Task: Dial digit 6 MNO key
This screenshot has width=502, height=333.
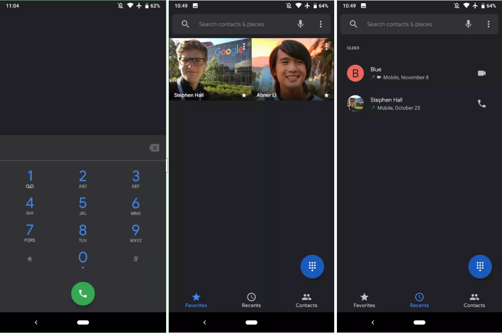Action: pyautogui.click(x=136, y=206)
